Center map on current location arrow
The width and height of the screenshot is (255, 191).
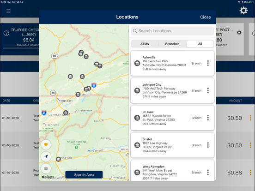point(46,156)
